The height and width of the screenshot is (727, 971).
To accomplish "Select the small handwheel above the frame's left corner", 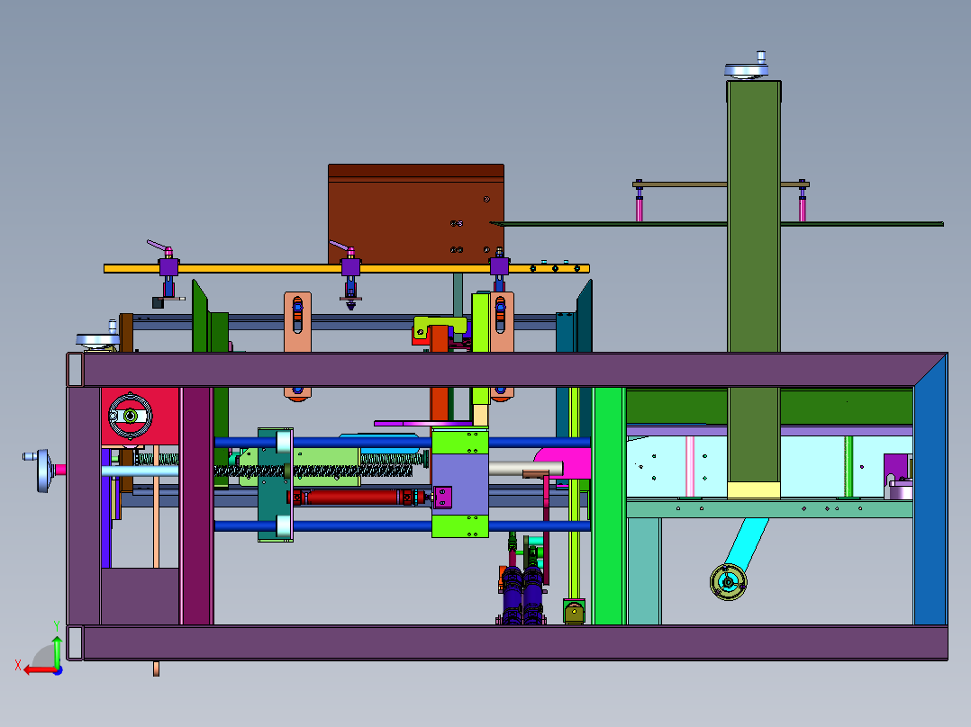I will click(x=98, y=337).
